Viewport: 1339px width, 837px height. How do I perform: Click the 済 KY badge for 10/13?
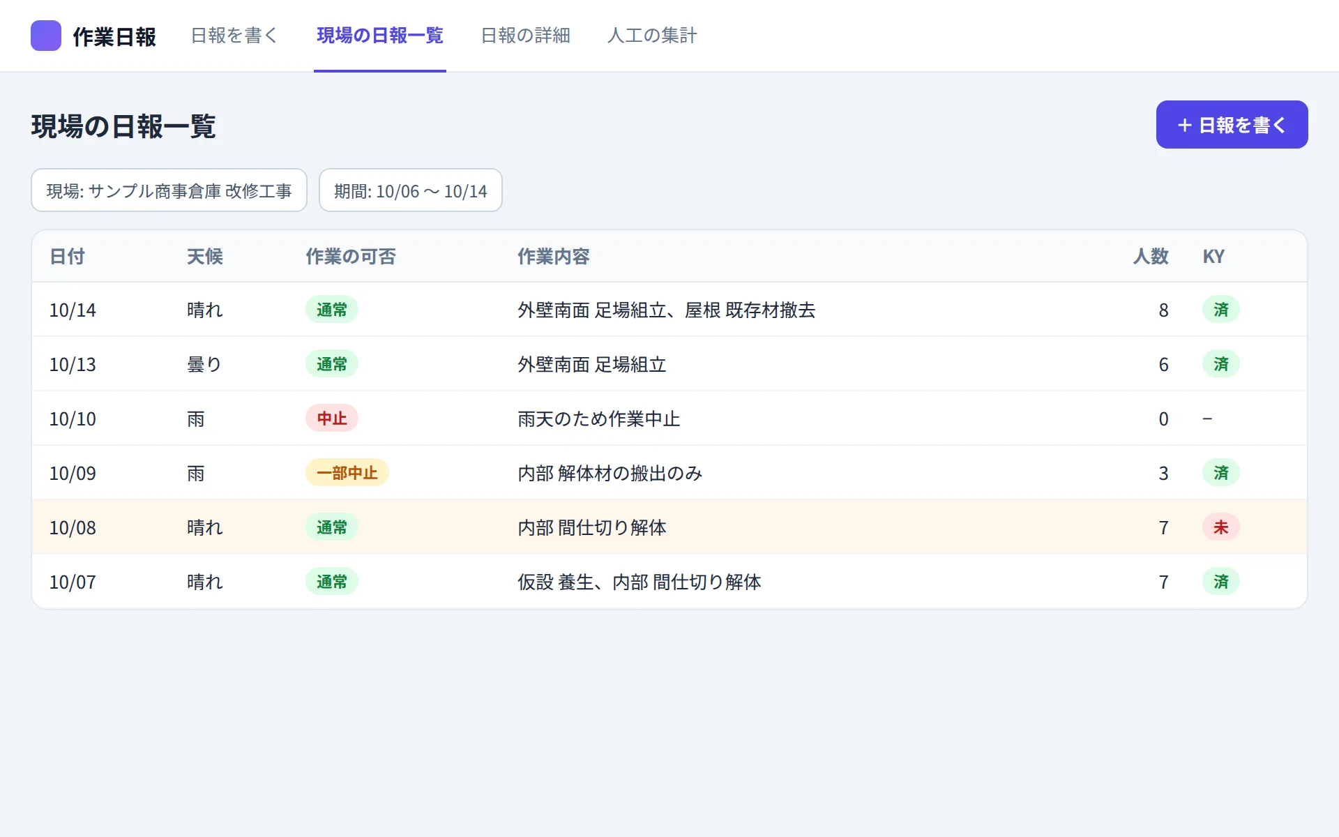1221,364
